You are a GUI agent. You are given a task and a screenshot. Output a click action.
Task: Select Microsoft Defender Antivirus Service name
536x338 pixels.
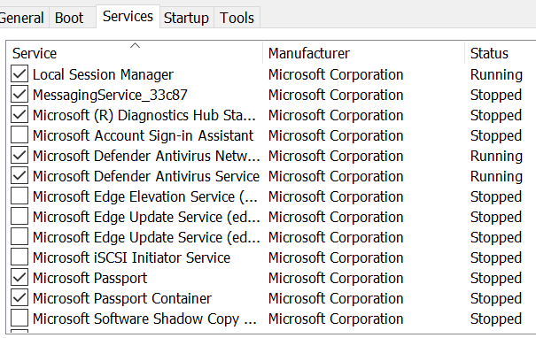click(x=146, y=176)
